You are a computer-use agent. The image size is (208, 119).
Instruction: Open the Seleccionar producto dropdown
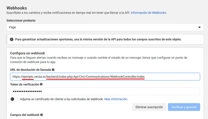click(x=104, y=27)
